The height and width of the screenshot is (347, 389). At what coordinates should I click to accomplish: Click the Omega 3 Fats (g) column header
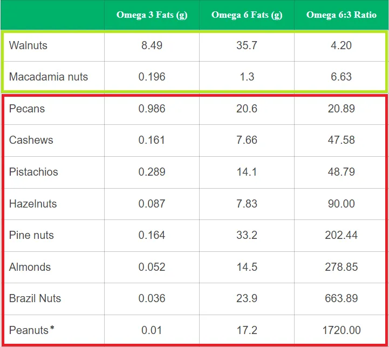coord(152,15)
